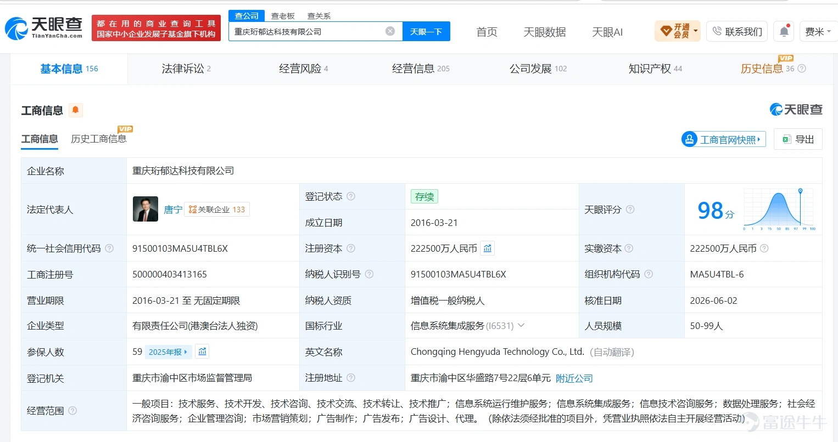The height and width of the screenshot is (442, 838).
Task: Open 天眼AI in the top navigation
Action: 607,32
